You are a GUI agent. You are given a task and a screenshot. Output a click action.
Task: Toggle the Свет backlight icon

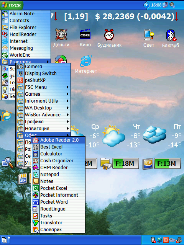click(x=149, y=38)
